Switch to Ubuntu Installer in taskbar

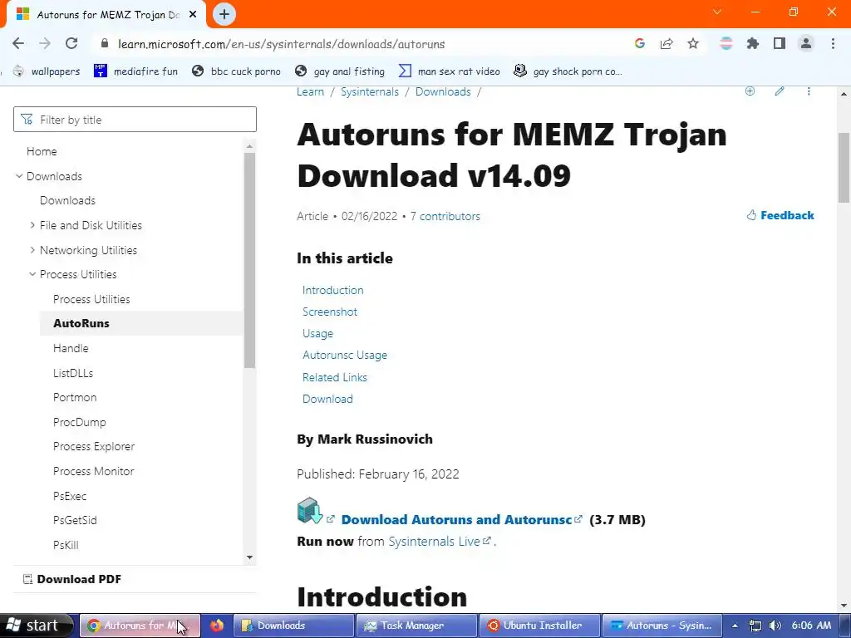(x=539, y=626)
